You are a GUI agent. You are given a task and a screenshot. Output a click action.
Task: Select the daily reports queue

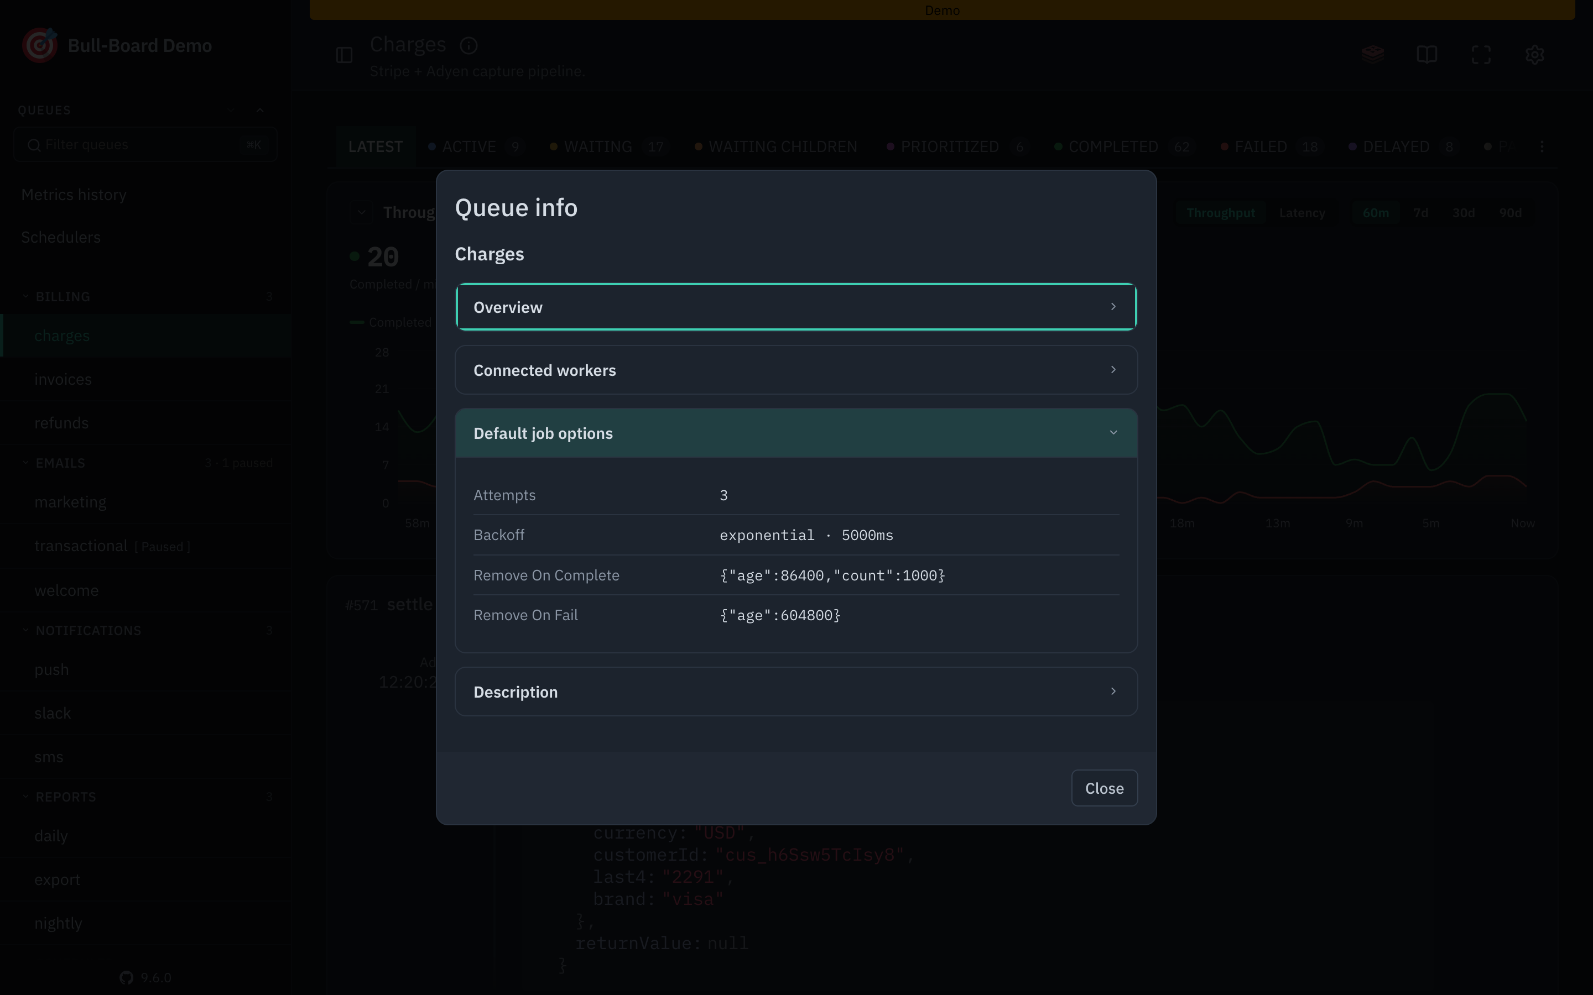click(145, 836)
